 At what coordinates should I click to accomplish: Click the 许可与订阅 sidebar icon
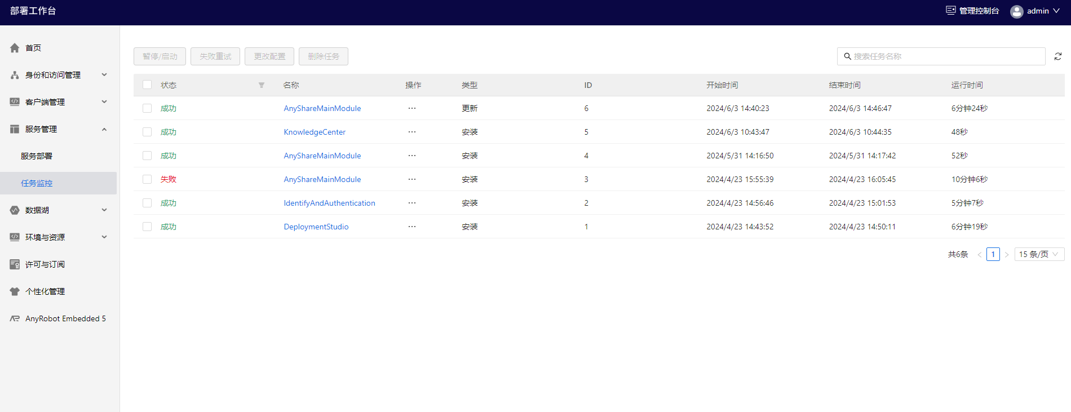coord(15,264)
